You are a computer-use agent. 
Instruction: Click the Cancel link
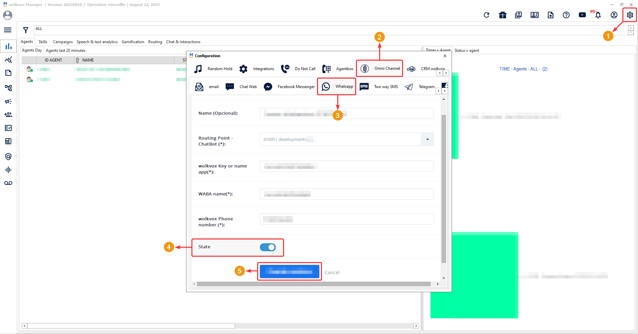click(x=332, y=273)
